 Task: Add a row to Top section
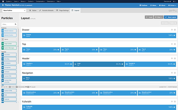172,44
